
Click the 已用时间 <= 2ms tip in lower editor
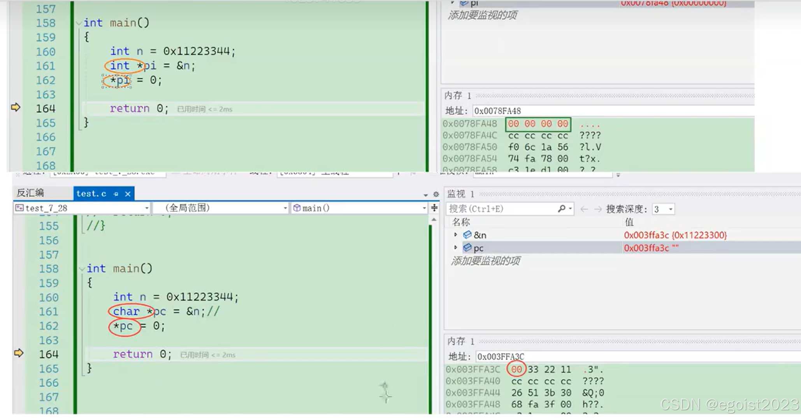tap(208, 355)
